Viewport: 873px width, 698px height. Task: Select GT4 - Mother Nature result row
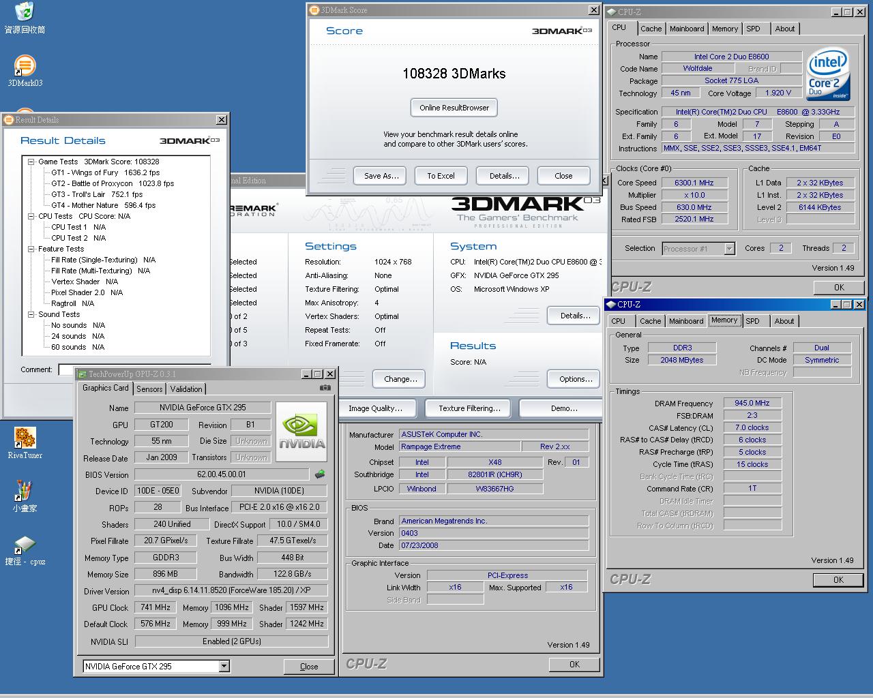click(103, 205)
